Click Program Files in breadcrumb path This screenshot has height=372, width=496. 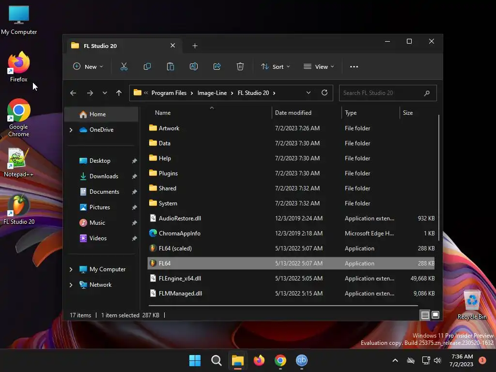click(x=169, y=93)
